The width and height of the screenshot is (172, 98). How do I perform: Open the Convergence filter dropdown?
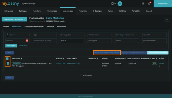100,41
